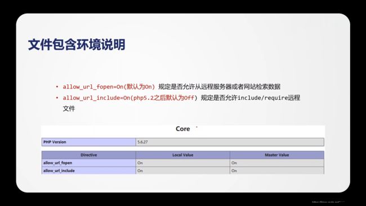
Task: Click the allow_url_fopen directive cell
Action: (89, 163)
